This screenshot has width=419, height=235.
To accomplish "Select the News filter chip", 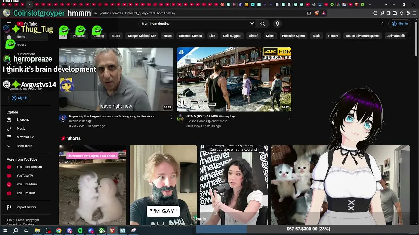I will point(168,36).
